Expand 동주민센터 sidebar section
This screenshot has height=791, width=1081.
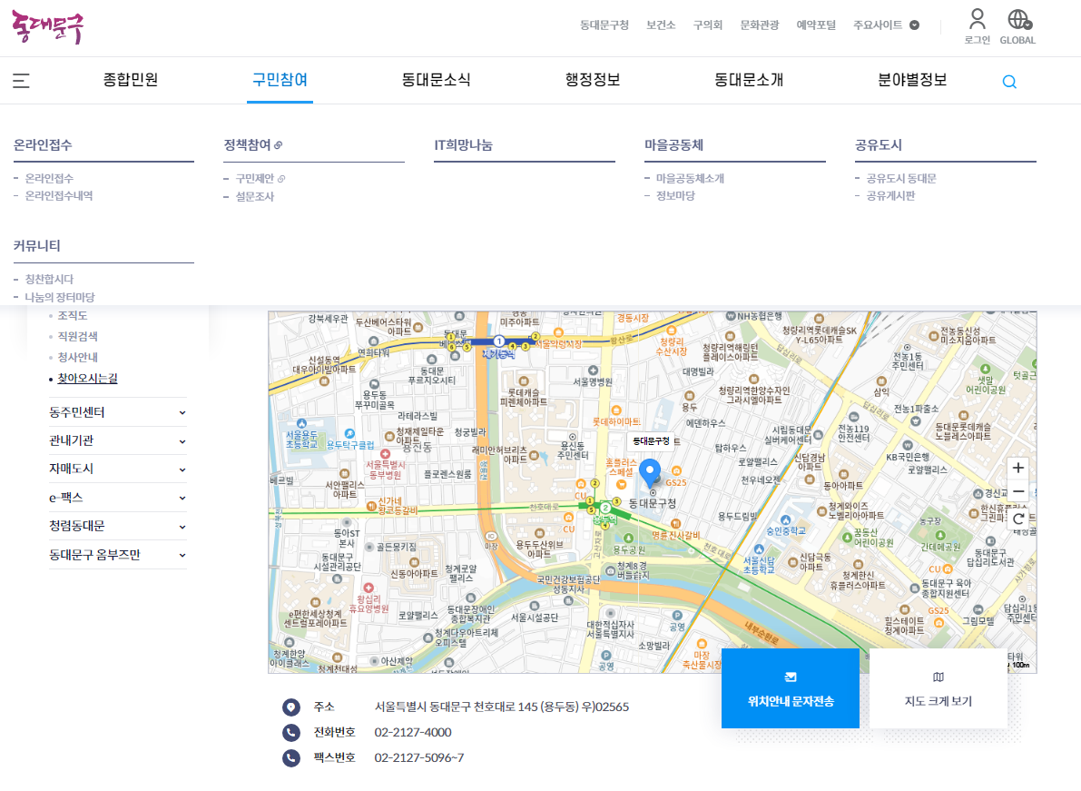click(x=117, y=412)
